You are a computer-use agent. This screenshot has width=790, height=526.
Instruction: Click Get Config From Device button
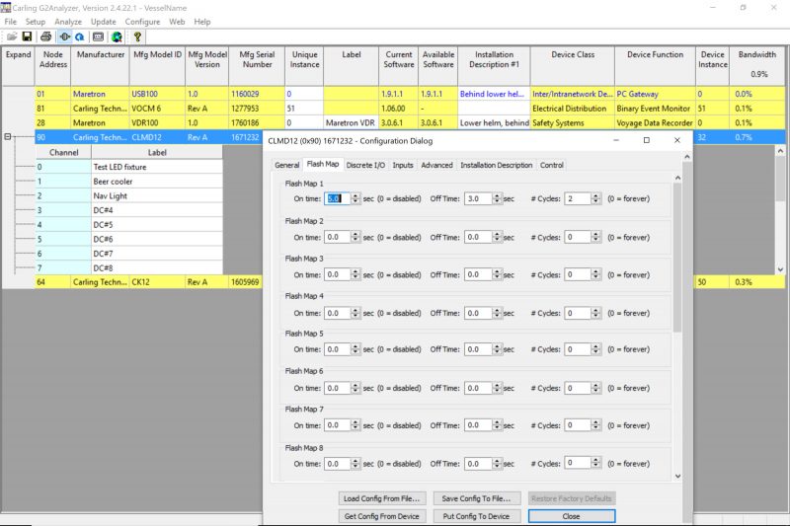pos(382,516)
